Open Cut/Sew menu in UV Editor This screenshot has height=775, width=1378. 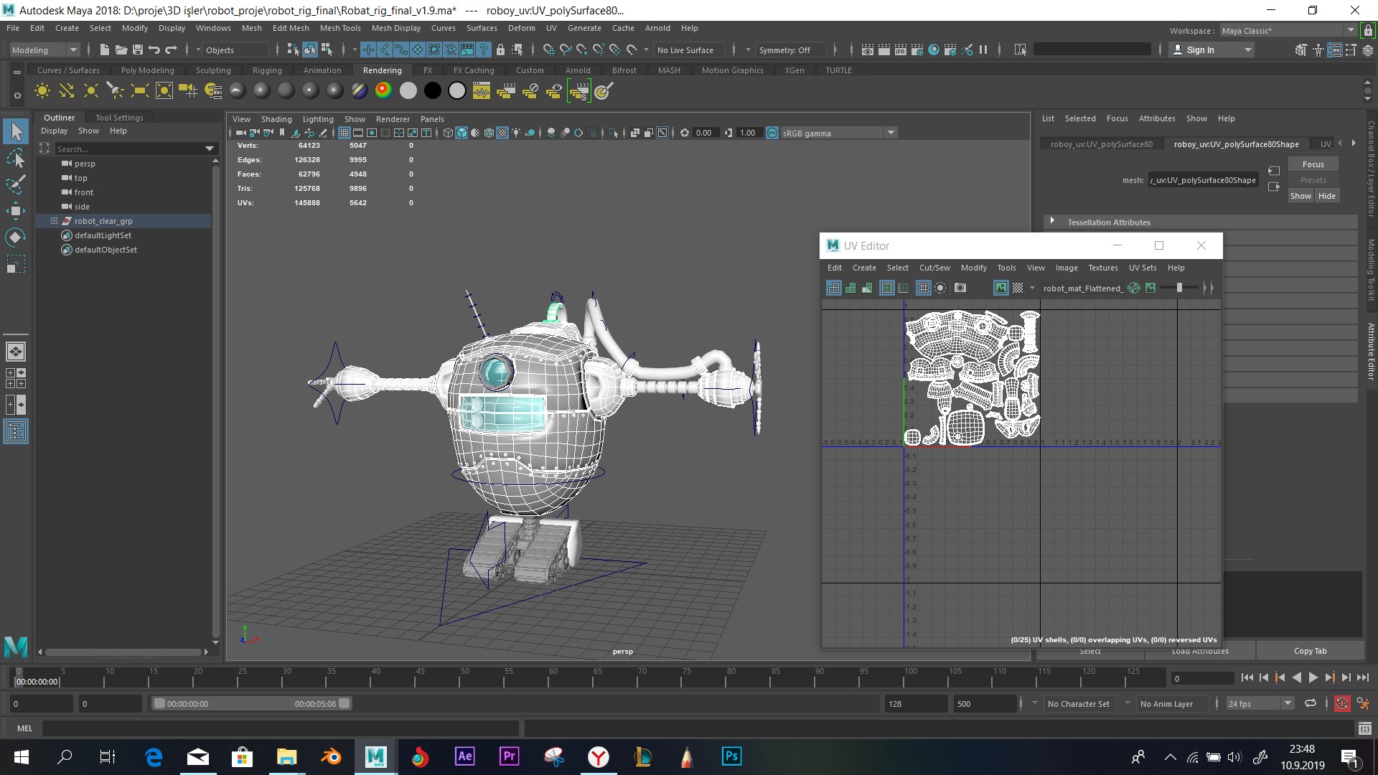point(934,268)
